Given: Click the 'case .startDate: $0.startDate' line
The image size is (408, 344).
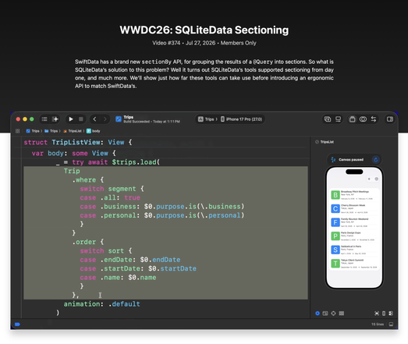Looking at the screenshot, I should 138,268.
